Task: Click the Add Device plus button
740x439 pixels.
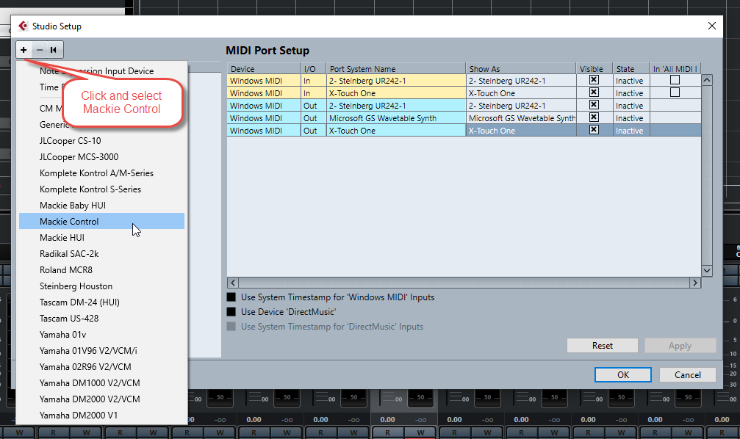Action: pos(24,49)
